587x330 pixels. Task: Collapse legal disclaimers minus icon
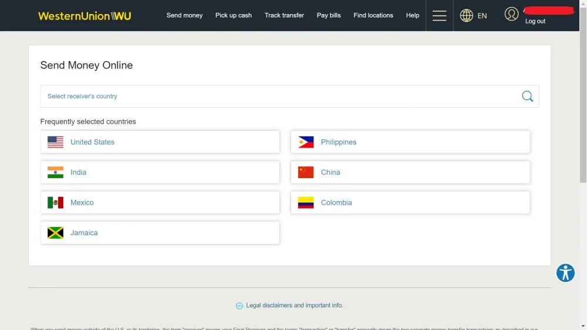coord(239,306)
